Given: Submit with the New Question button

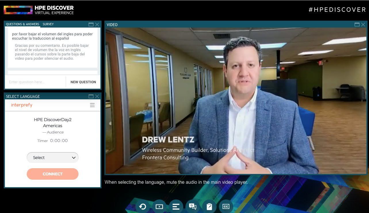Looking at the screenshot, I should tap(83, 82).
